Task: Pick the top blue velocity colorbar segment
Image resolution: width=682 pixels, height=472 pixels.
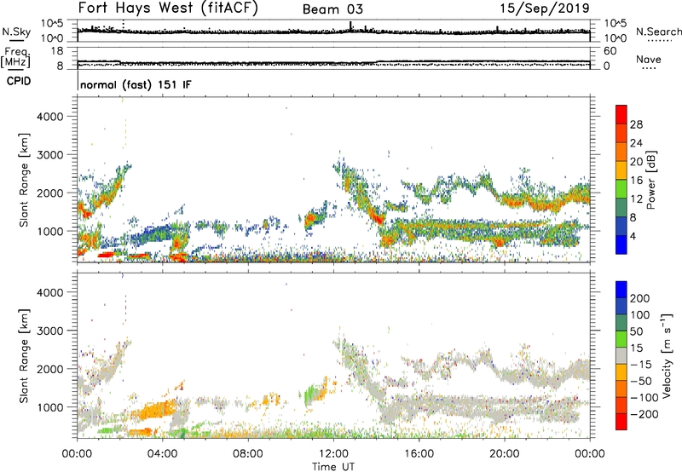Action: (621, 290)
